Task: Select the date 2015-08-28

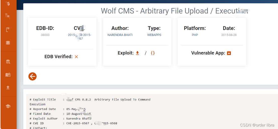Action: 229,35
